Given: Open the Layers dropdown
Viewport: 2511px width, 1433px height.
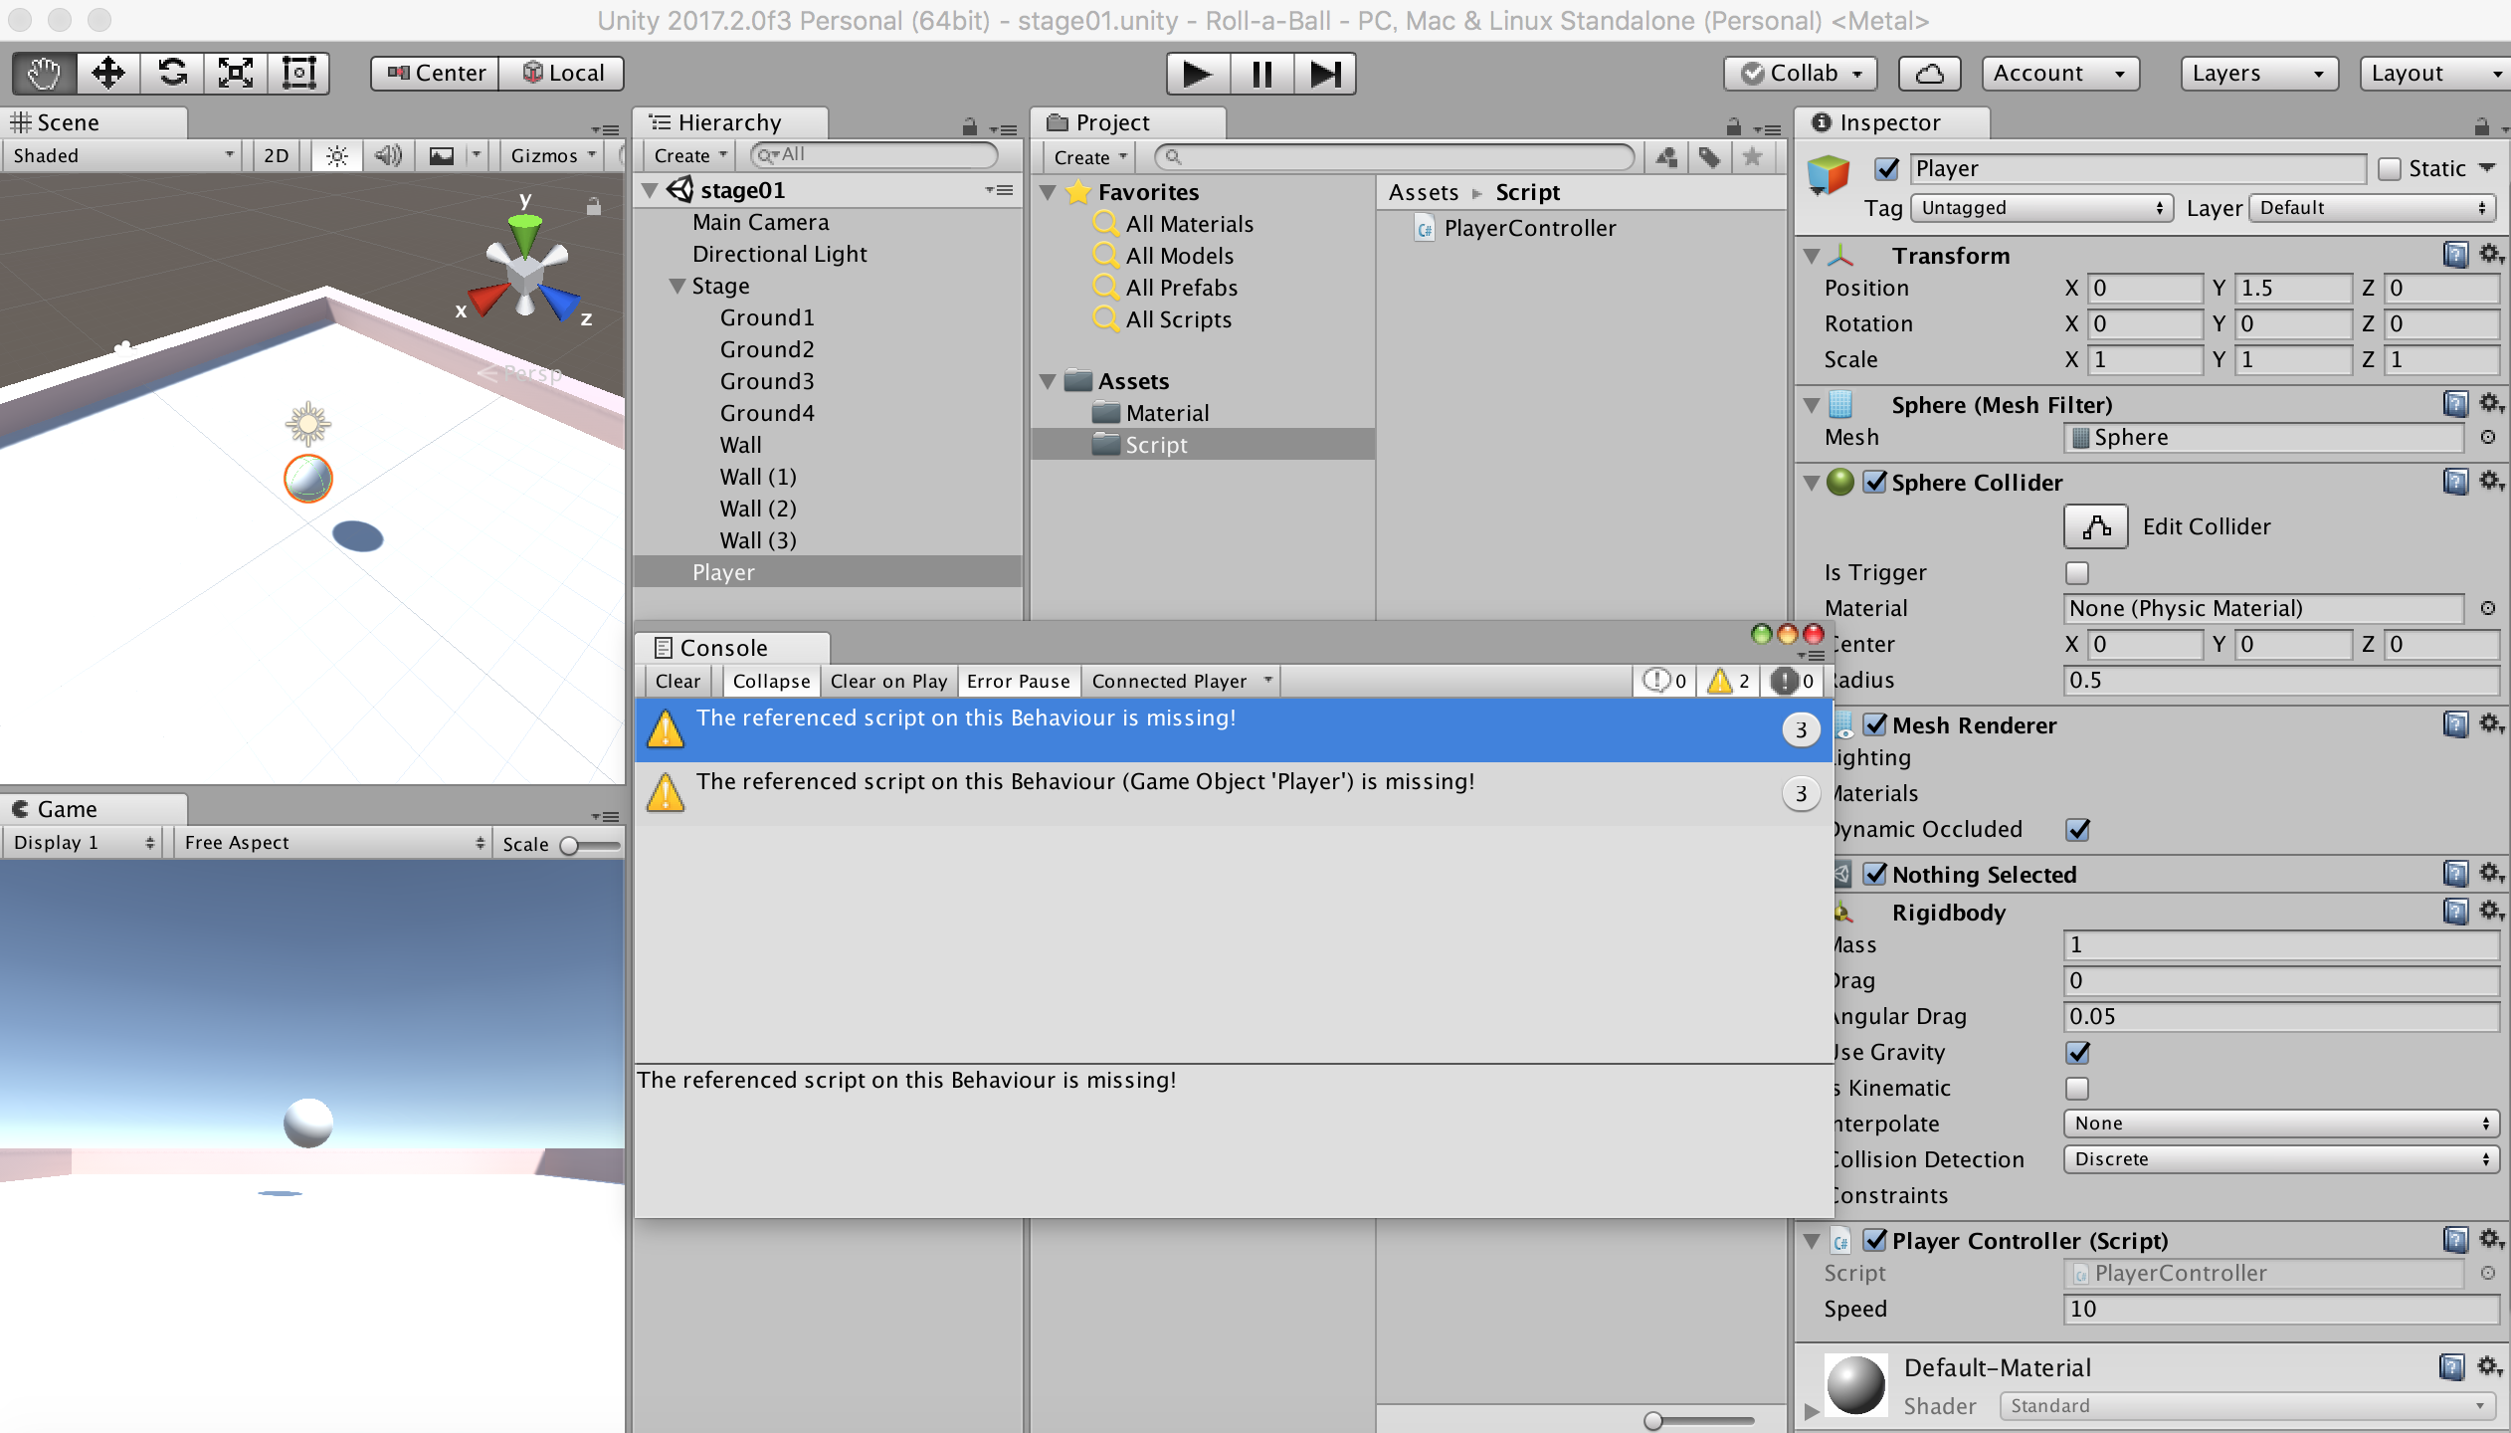Looking at the screenshot, I should point(2257,74).
